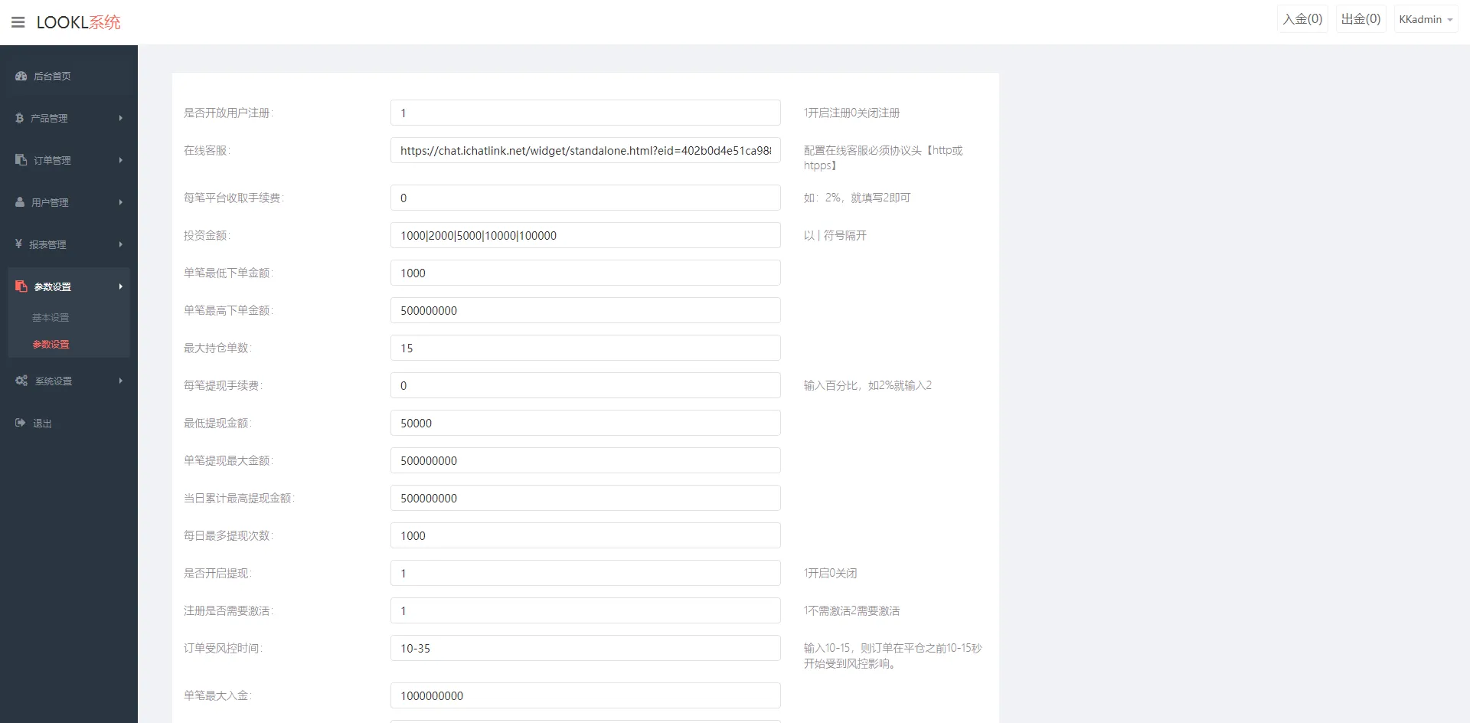Viewport: 1470px width, 723px height.
Task: Click the bitcoin icon beside 产品管理
Action: point(20,118)
